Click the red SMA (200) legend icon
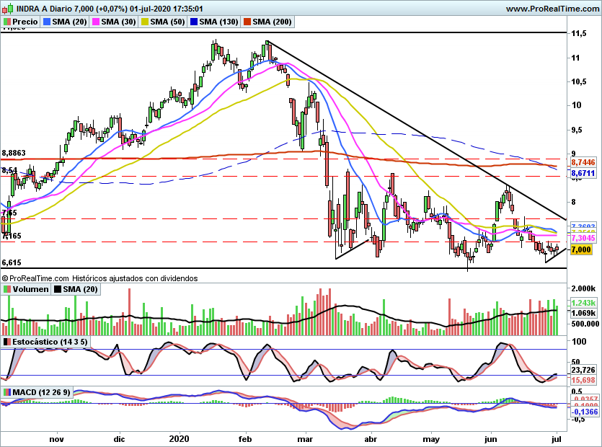Screen dimensions: 602x447 (x=247, y=22)
